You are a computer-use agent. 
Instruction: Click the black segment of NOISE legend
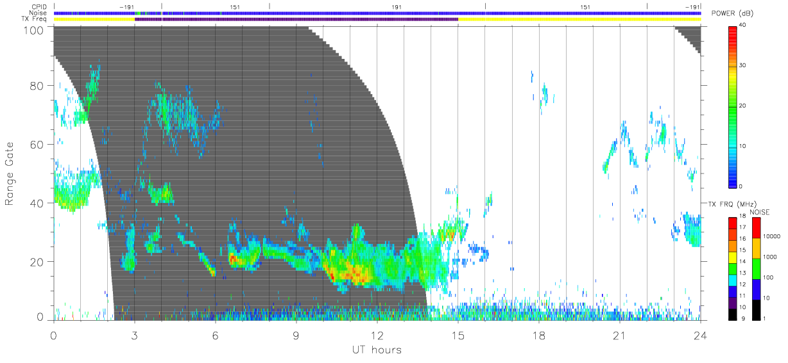[757, 309]
